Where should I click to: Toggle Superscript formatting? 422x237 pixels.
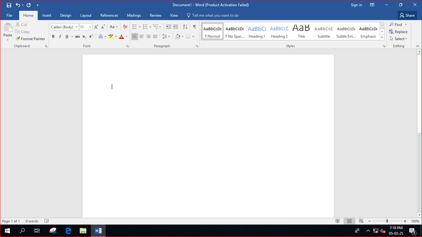coord(91,37)
